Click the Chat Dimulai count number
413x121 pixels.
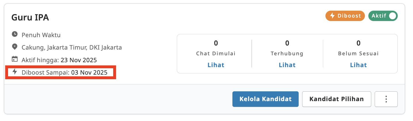[216, 43]
